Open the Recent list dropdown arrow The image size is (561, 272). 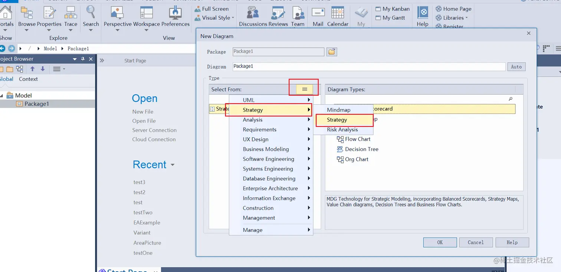[x=173, y=165]
